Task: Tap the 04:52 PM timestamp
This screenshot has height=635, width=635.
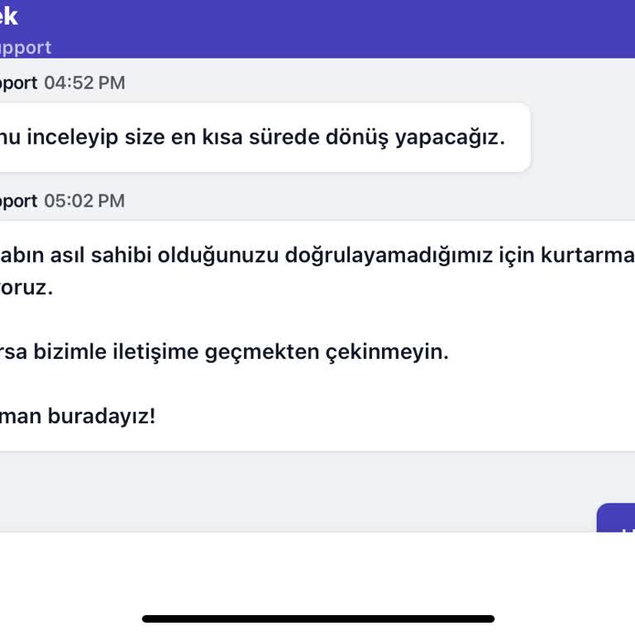Action: coord(84,83)
